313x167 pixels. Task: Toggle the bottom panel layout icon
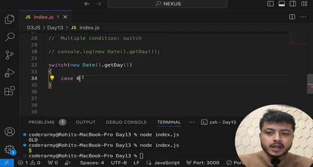pos(282,4)
